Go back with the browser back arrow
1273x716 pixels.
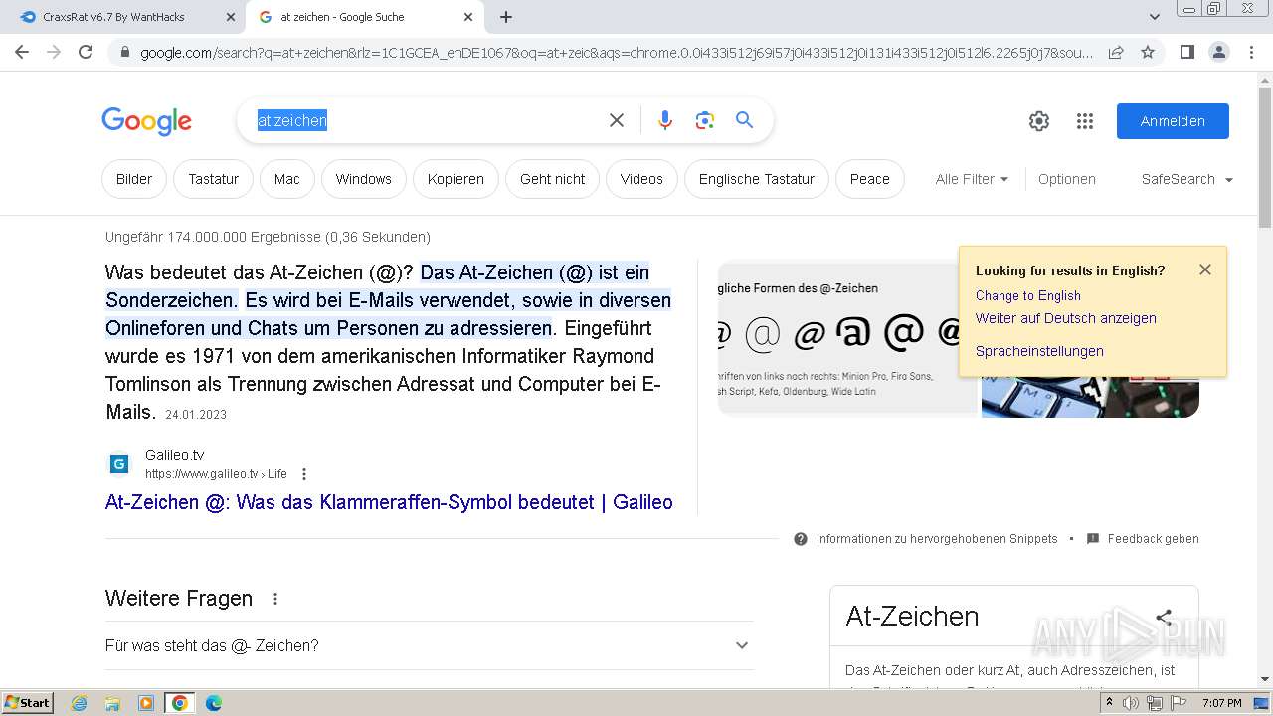(22, 52)
